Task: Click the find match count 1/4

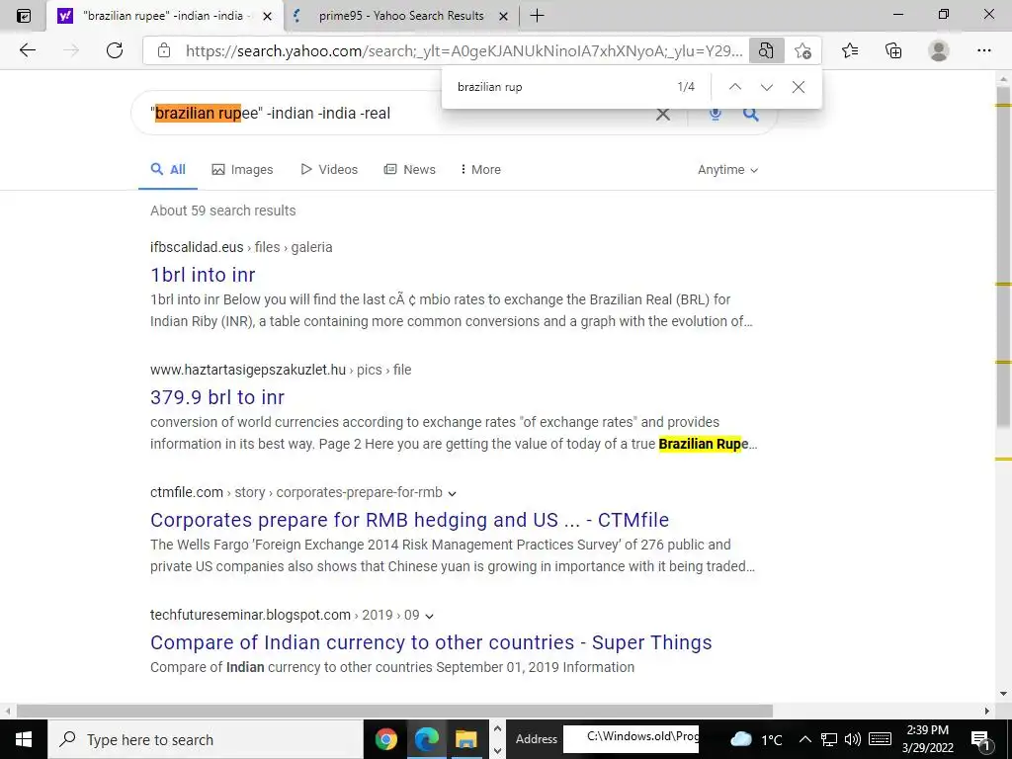Action: coord(686,87)
